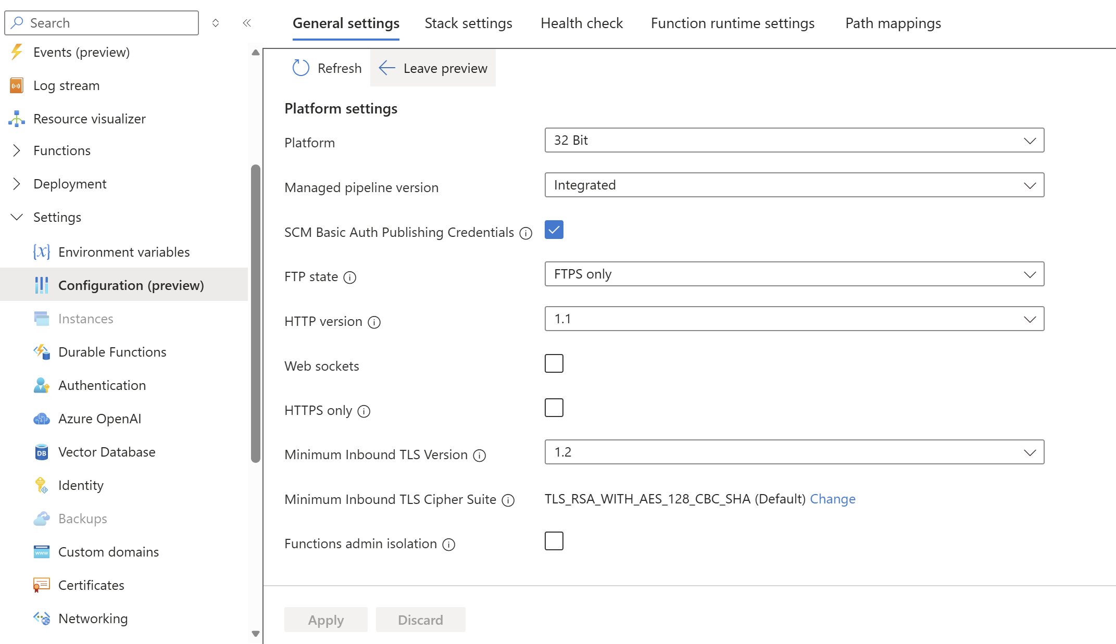Uncheck SCM Basic Auth Publishing Credentials checkbox
This screenshot has height=644, width=1116.
pyautogui.click(x=554, y=230)
